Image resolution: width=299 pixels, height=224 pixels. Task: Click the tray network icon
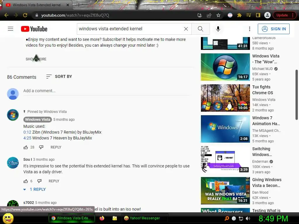click(241, 218)
